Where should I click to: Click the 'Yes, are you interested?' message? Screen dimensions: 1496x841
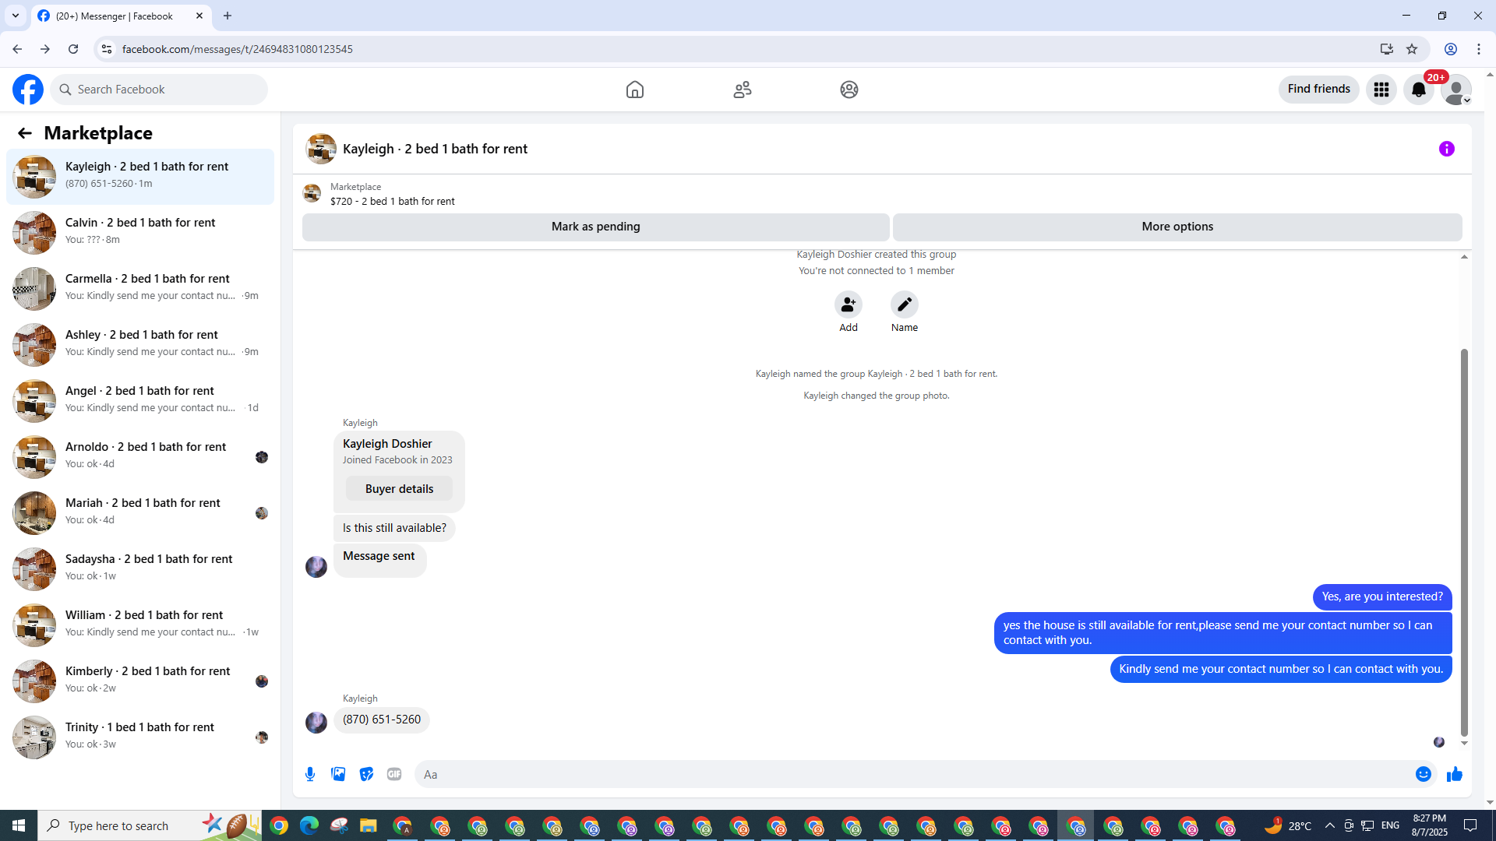[1382, 596]
